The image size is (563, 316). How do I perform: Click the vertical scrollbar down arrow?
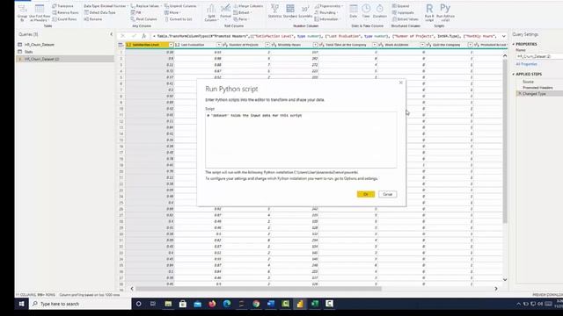tap(505, 279)
